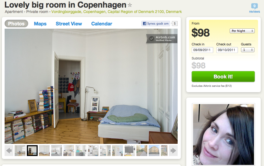Click the Check in date field

(202, 50)
